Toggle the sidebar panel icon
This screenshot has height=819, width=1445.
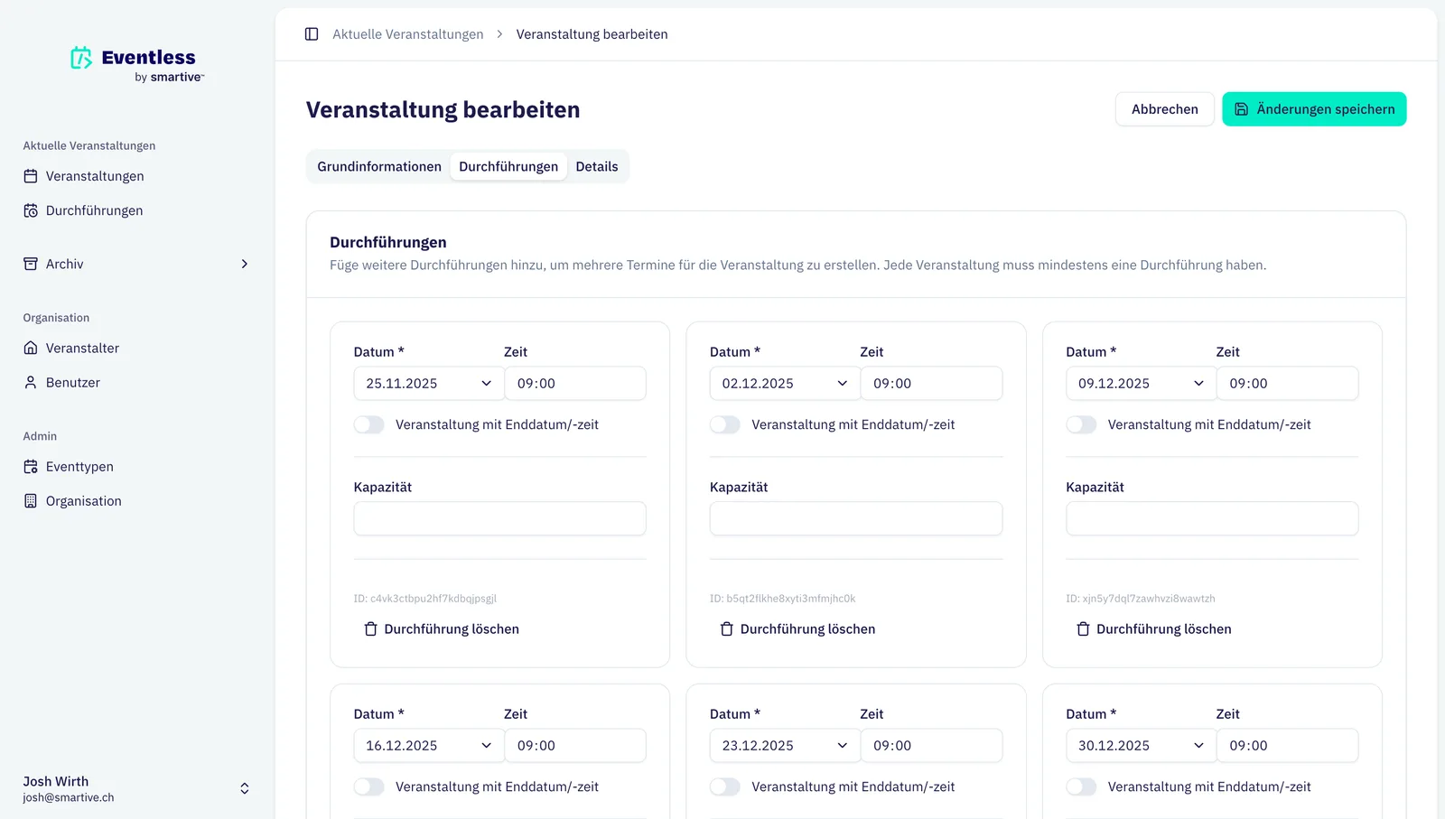(312, 34)
